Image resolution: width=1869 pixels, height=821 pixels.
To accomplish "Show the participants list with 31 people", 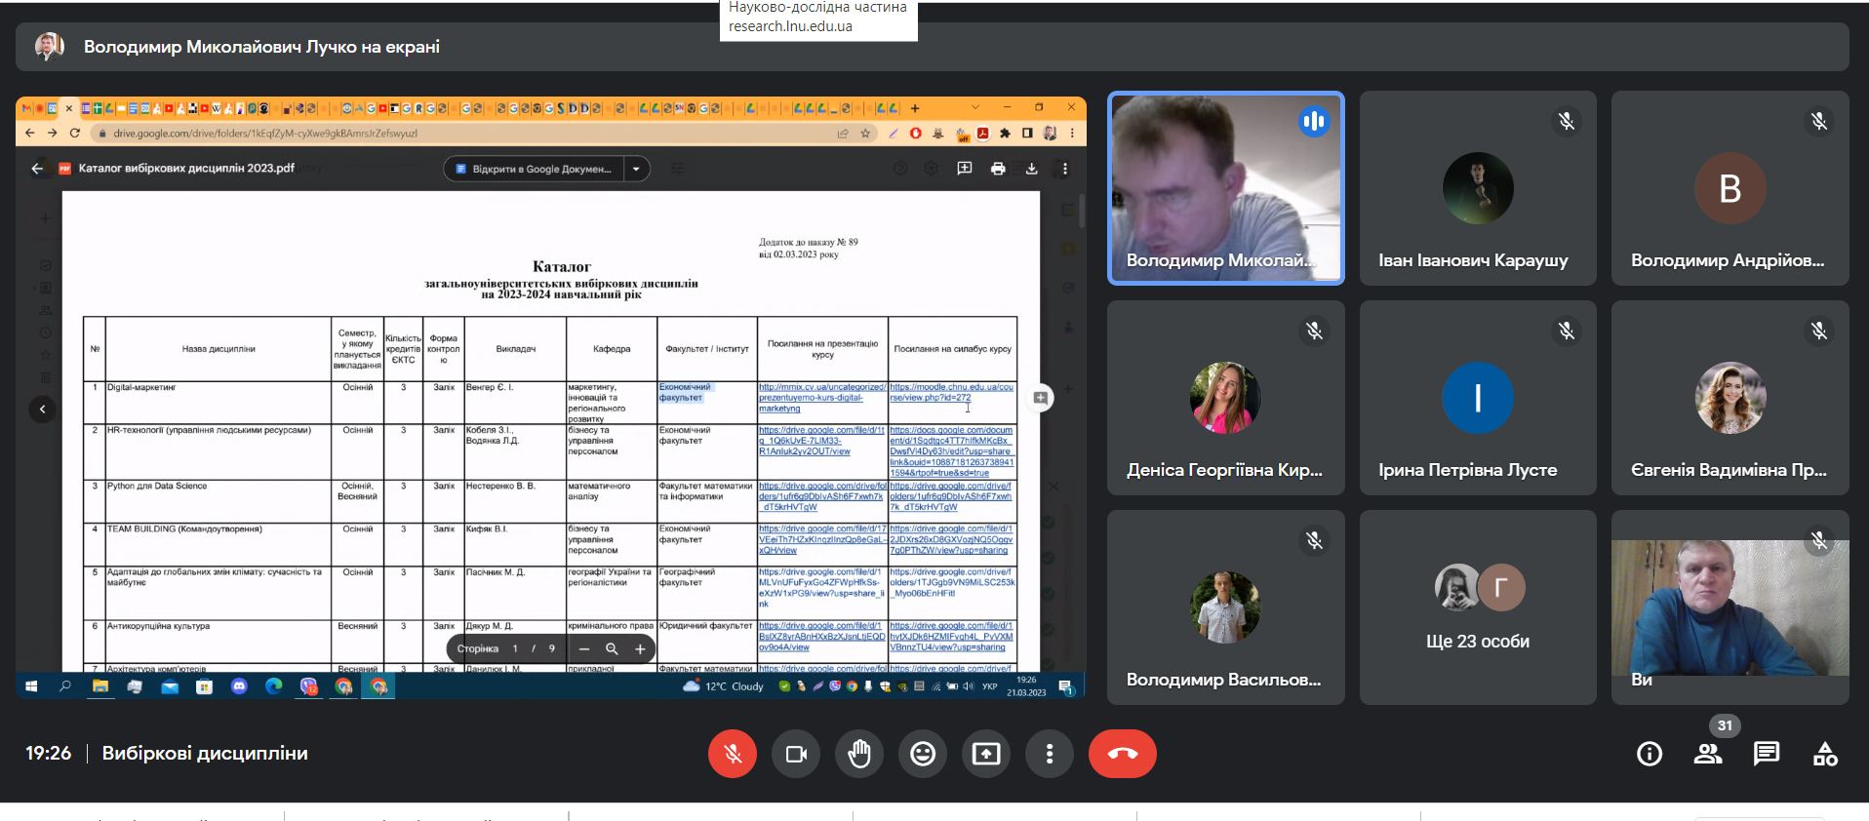I will point(1708,754).
